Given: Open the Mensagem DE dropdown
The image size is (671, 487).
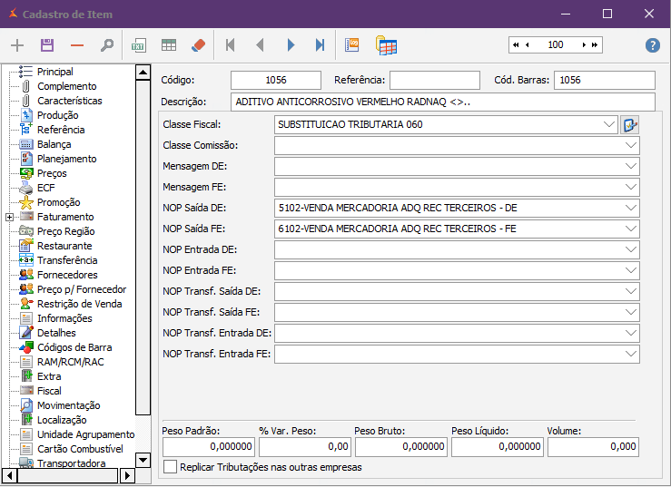Looking at the screenshot, I should click(x=630, y=166).
